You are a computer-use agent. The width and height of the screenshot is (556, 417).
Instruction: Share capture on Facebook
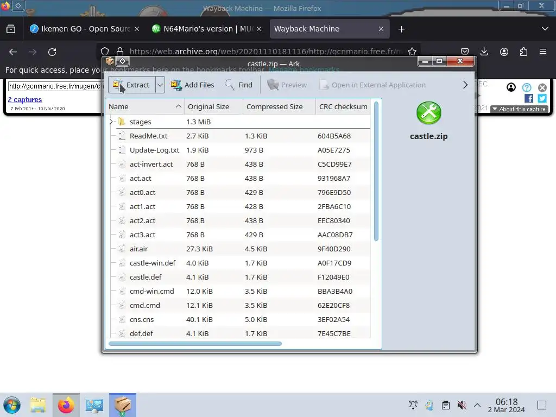pos(529,98)
